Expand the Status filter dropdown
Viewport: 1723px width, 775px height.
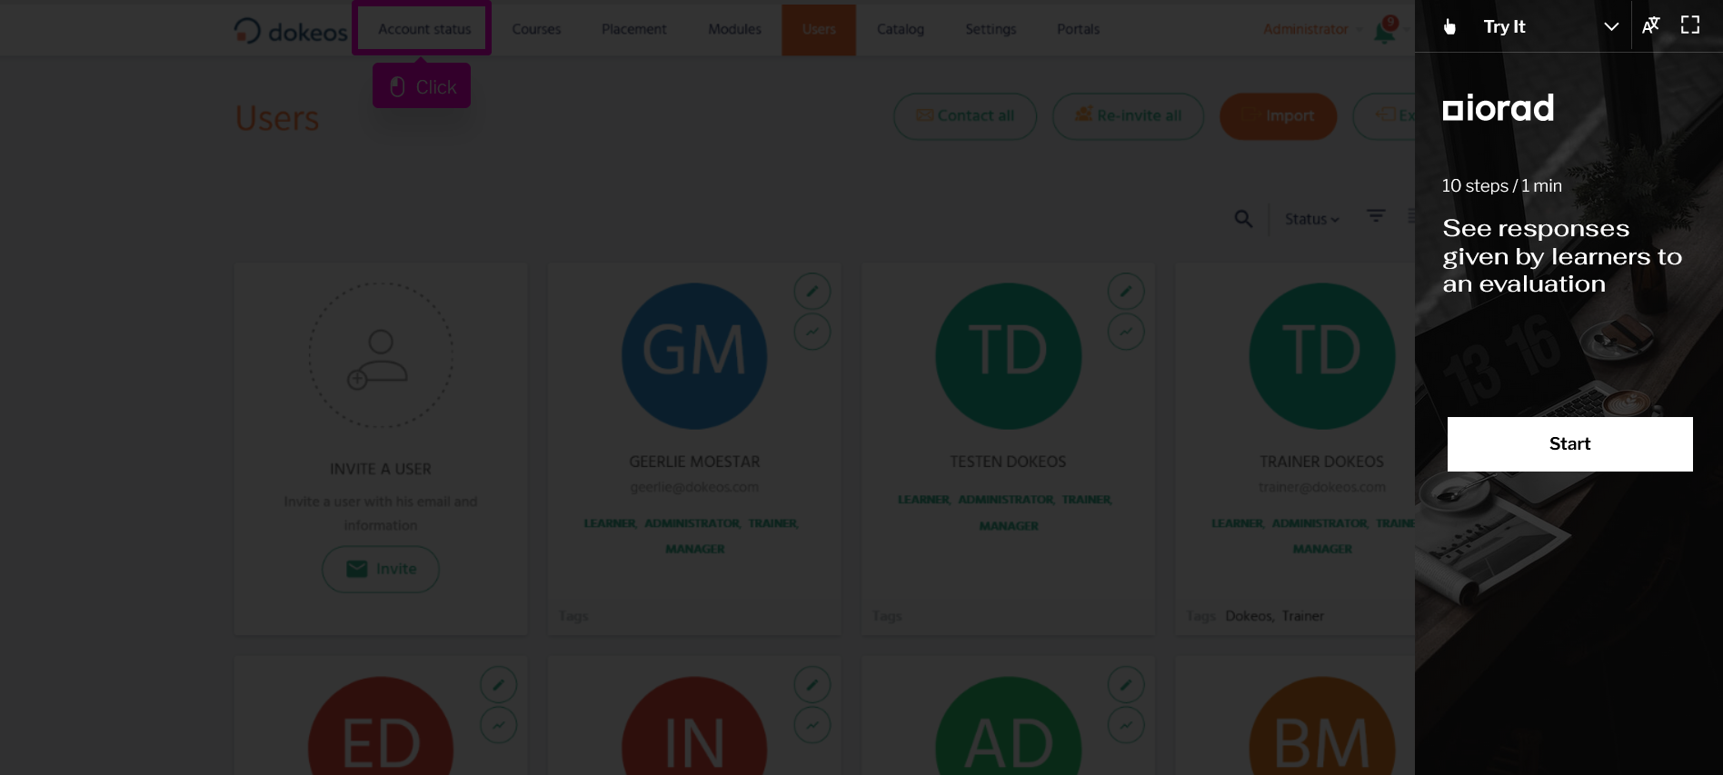tap(1311, 219)
